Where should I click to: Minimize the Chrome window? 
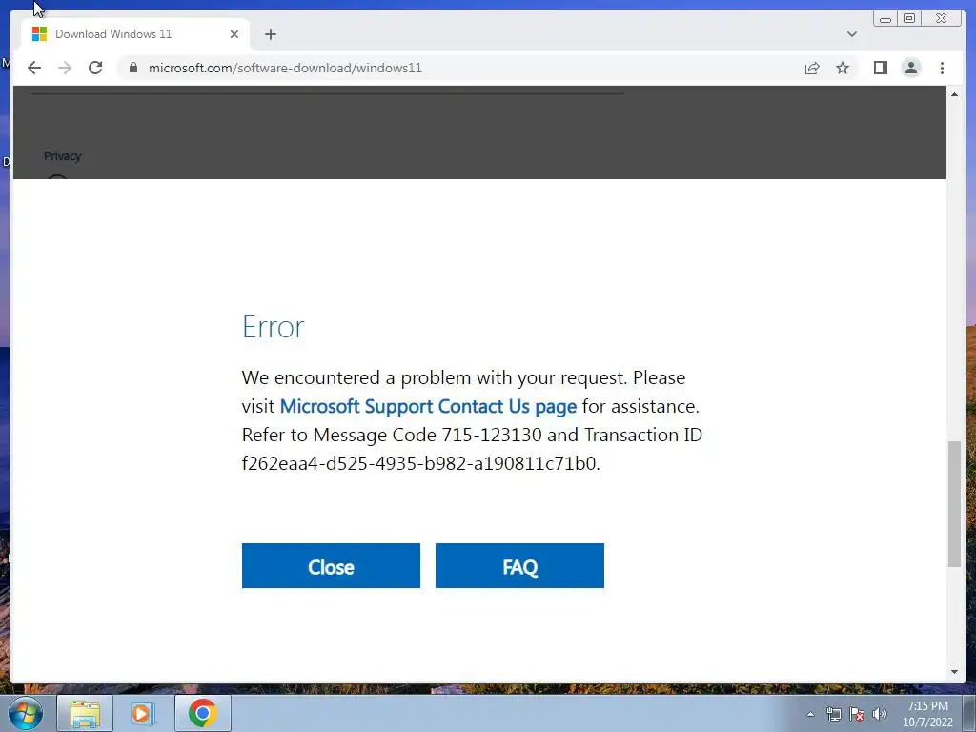[x=885, y=19]
